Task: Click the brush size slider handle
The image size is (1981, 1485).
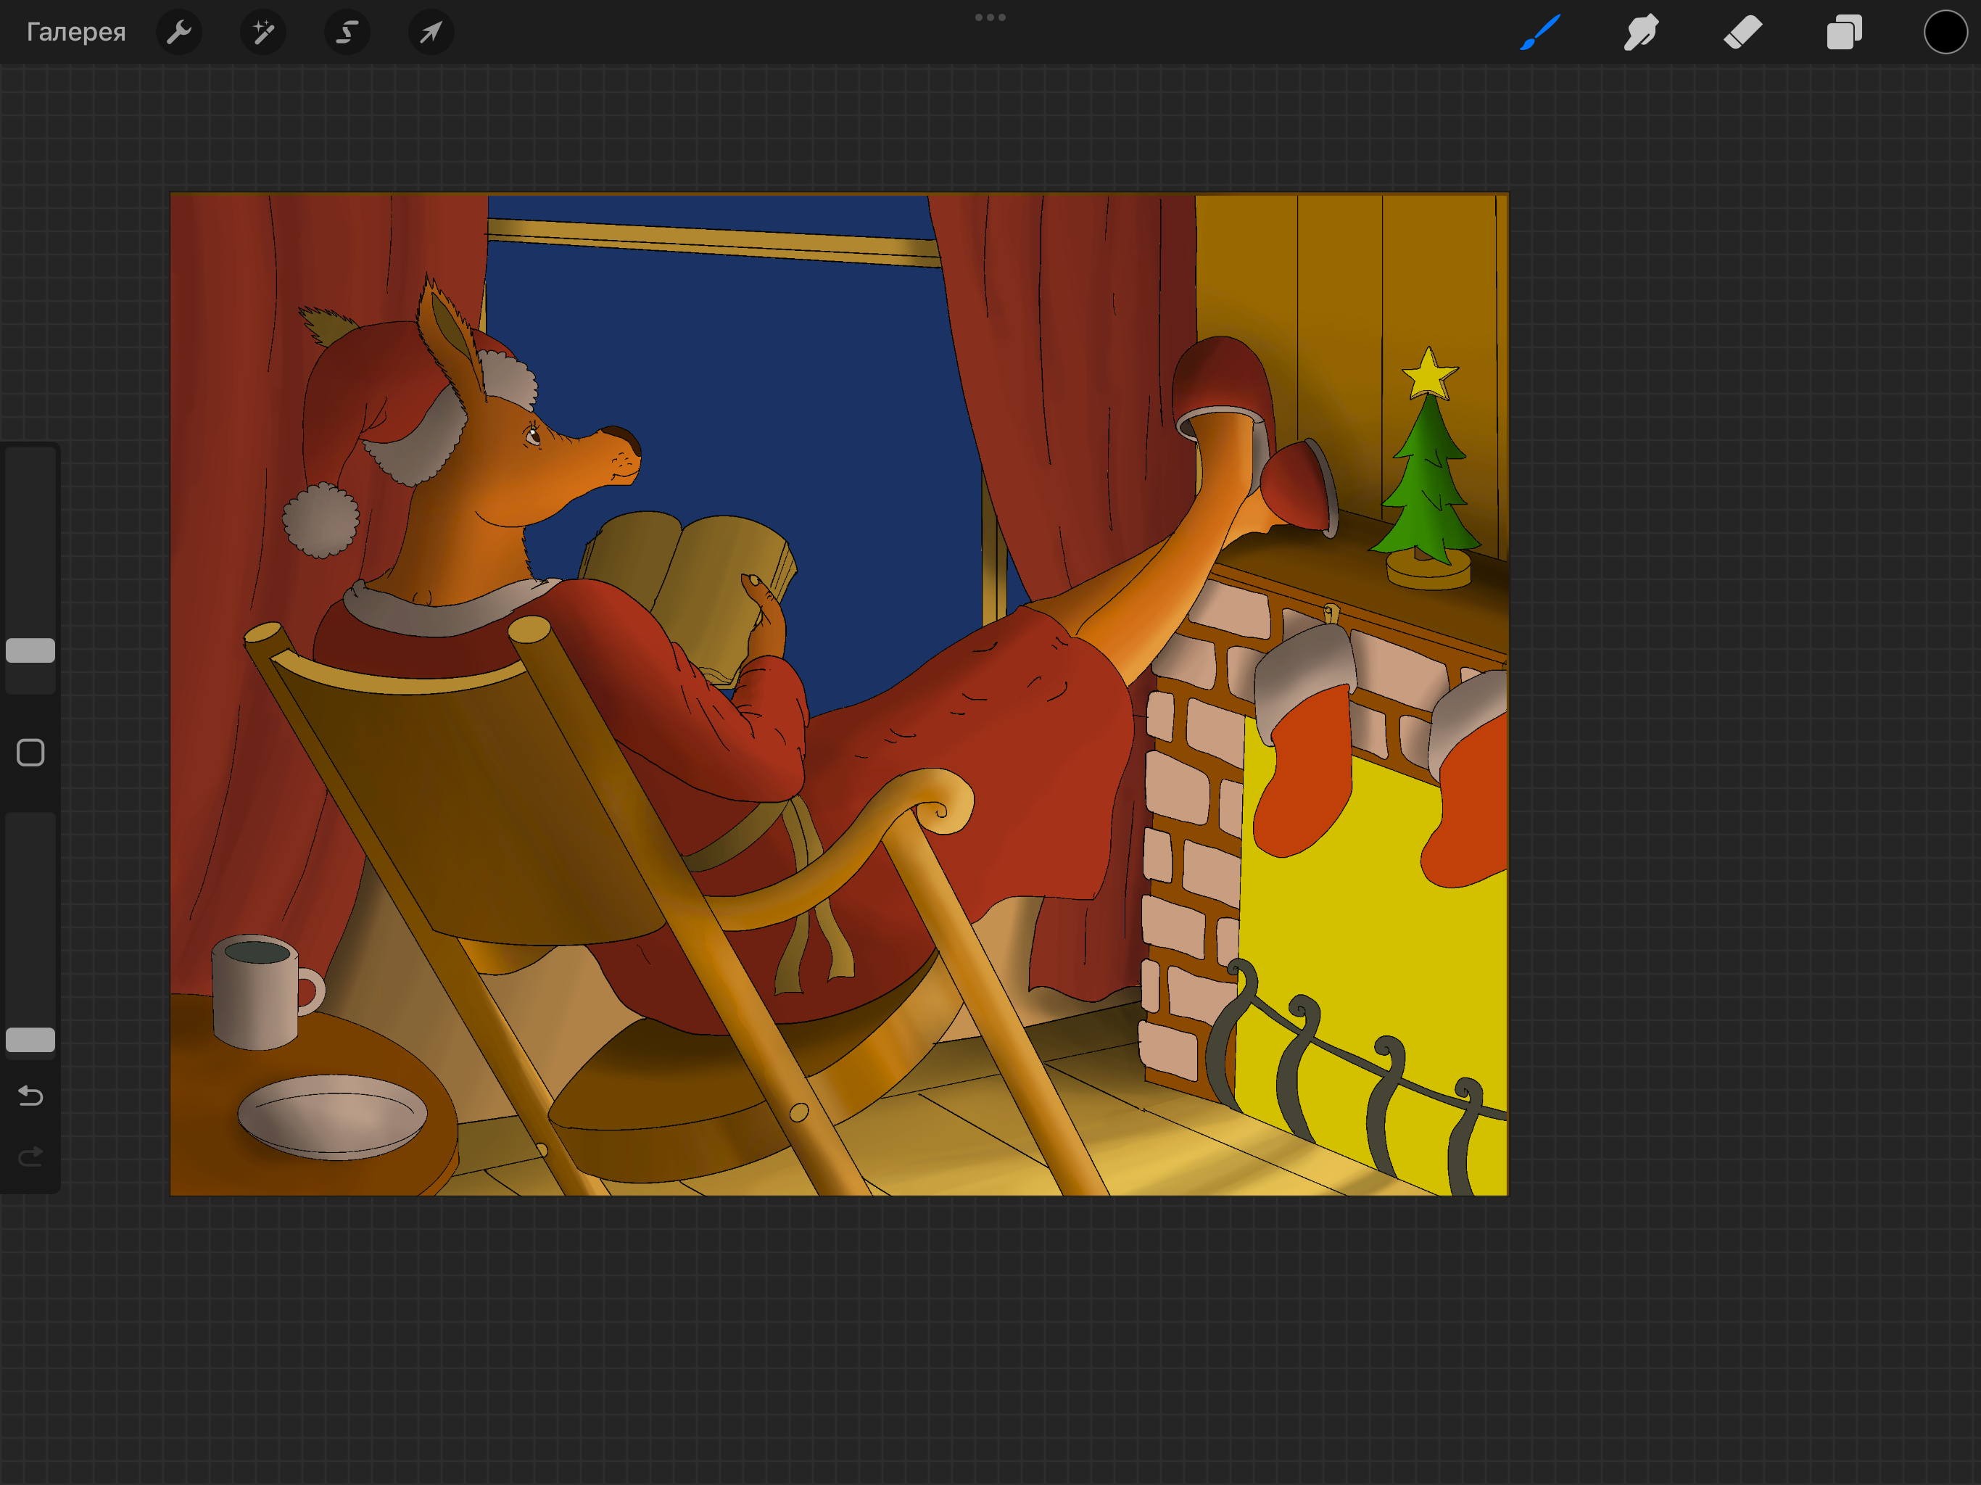Action: pyautogui.click(x=30, y=650)
